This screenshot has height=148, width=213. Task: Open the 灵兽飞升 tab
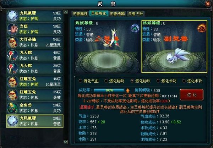[136, 13]
